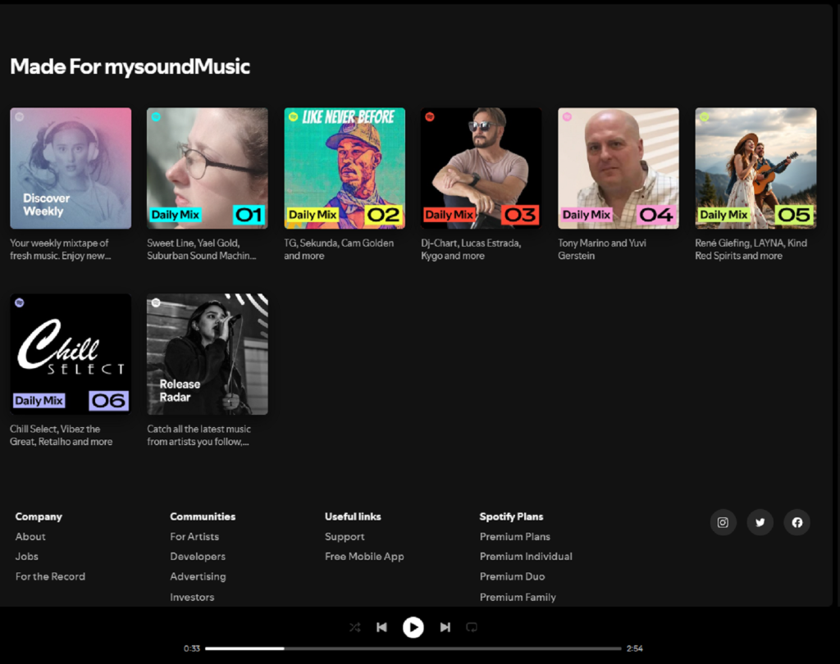Open the Jobs link
This screenshot has width=840, height=664.
[x=27, y=557]
